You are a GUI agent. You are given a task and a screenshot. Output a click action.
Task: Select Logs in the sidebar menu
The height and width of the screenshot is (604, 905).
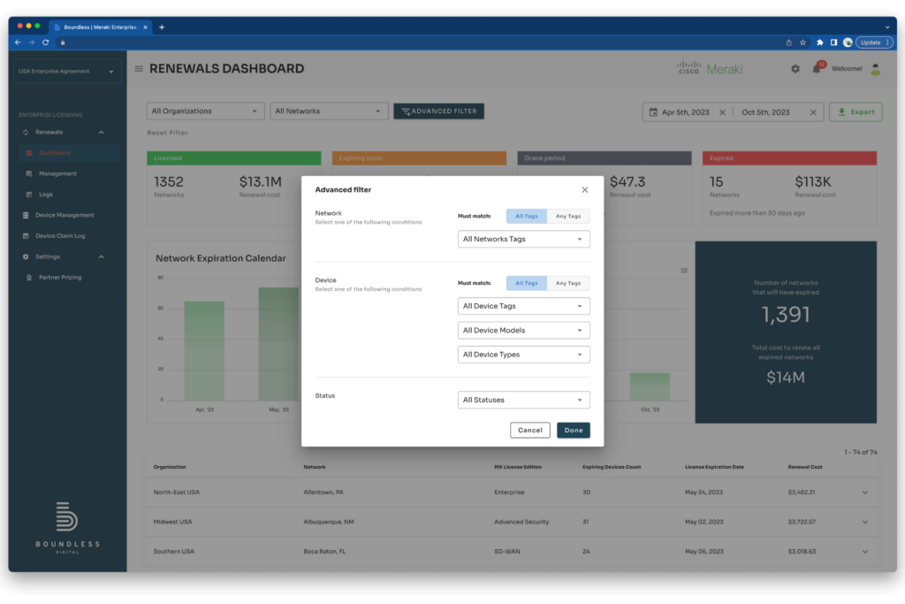[45, 194]
